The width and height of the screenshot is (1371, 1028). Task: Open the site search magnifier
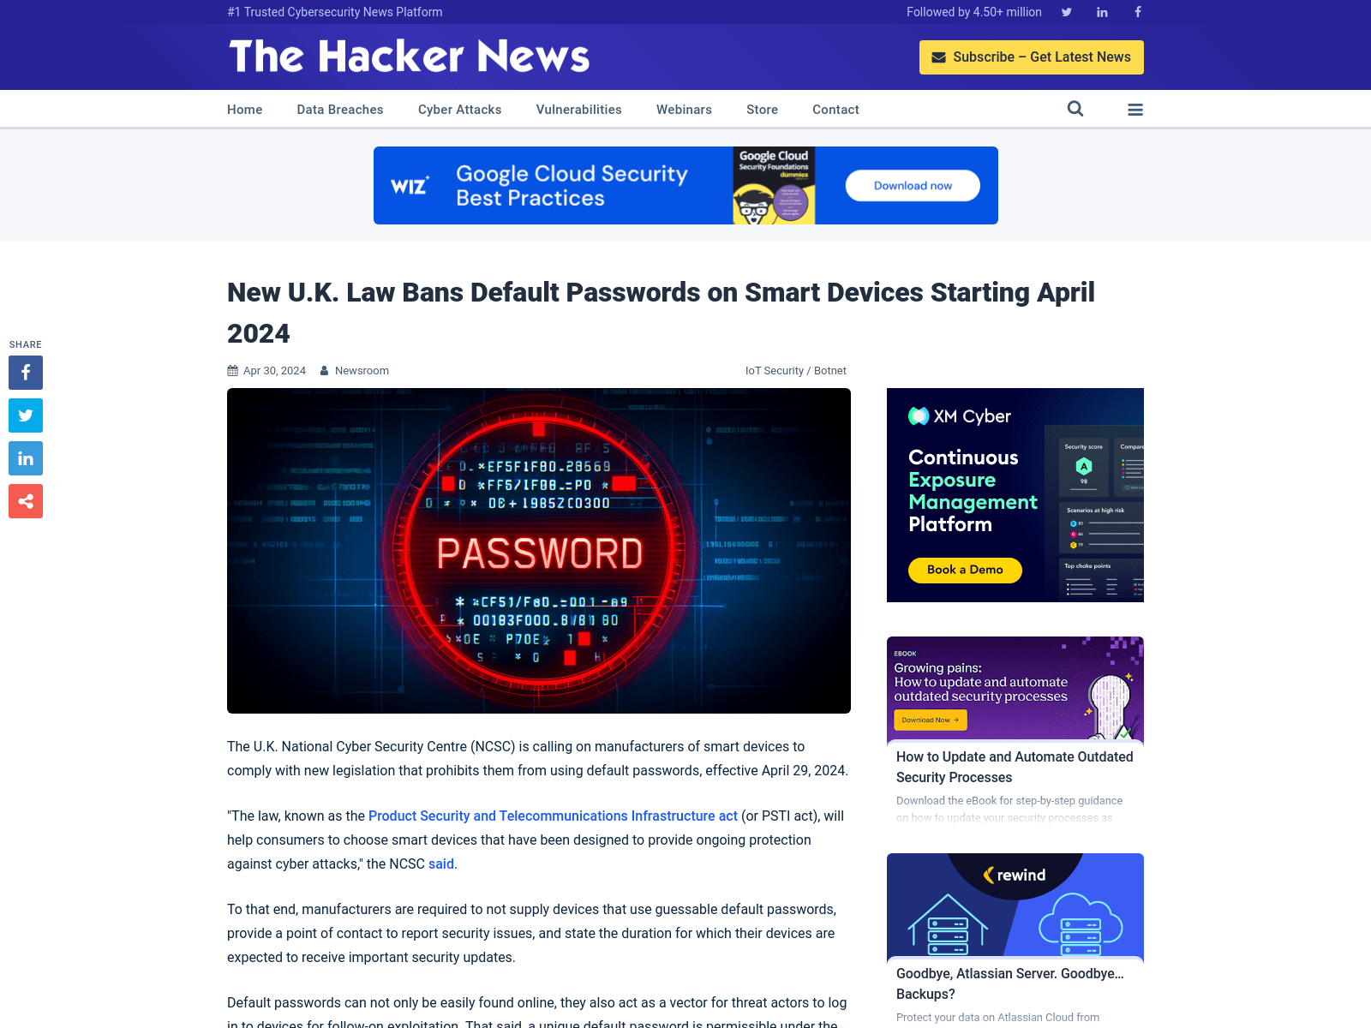[x=1075, y=109]
